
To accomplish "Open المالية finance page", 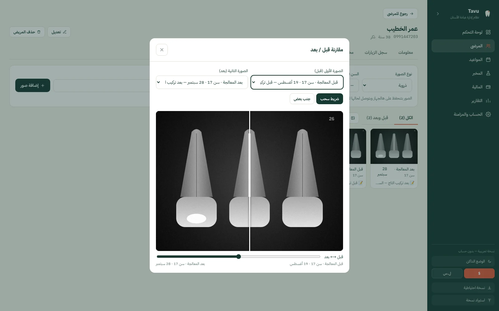I will point(463,87).
